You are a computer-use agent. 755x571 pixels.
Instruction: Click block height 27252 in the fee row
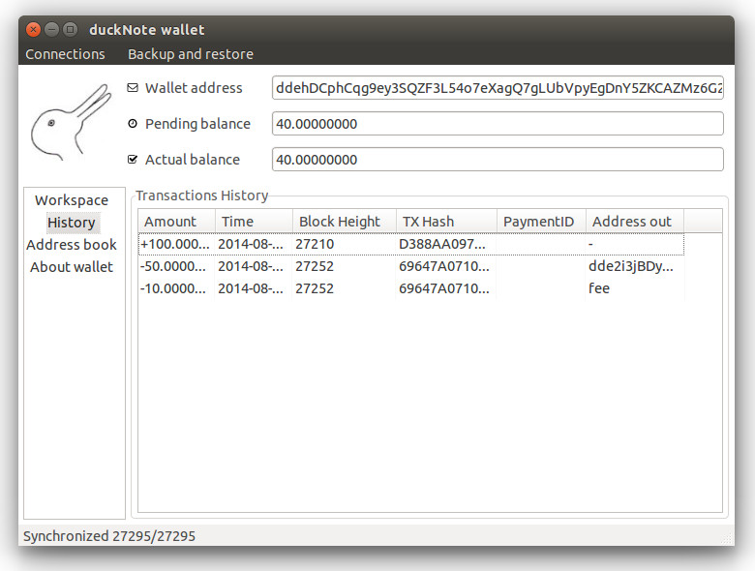pyautogui.click(x=345, y=288)
